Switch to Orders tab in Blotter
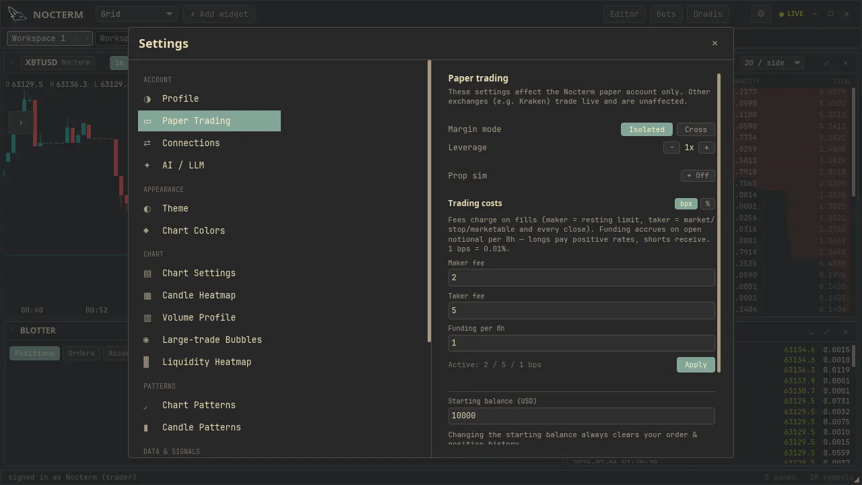The height and width of the screenshot is (485, 862). click(81, 353)
